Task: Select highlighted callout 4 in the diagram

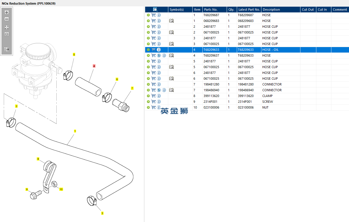Action: pos(94,66)
